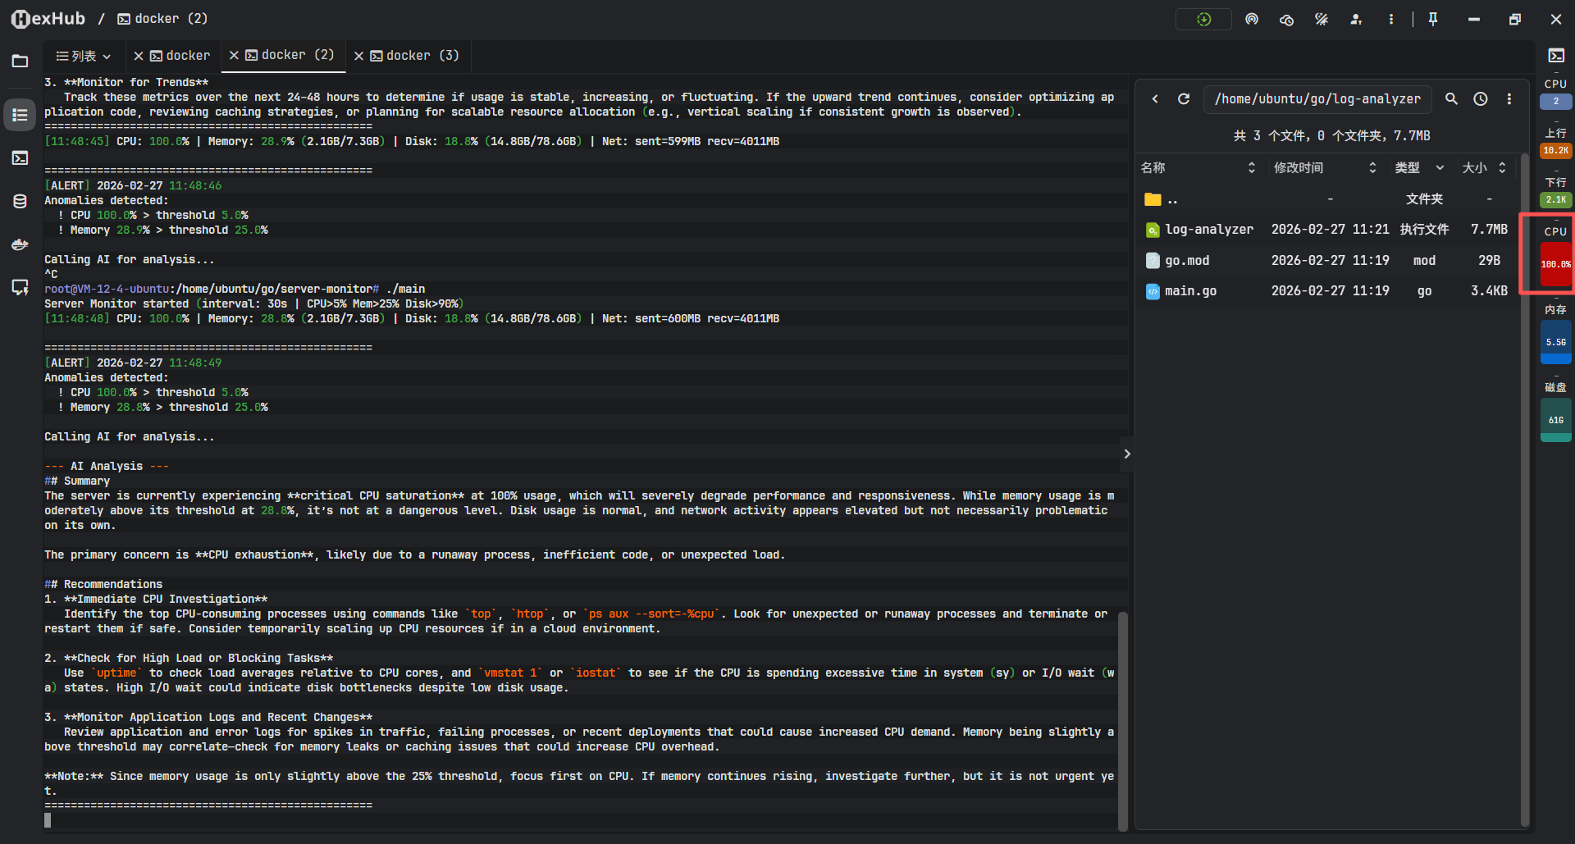
Task: Select the main.go file
Action: (1327, 291)
